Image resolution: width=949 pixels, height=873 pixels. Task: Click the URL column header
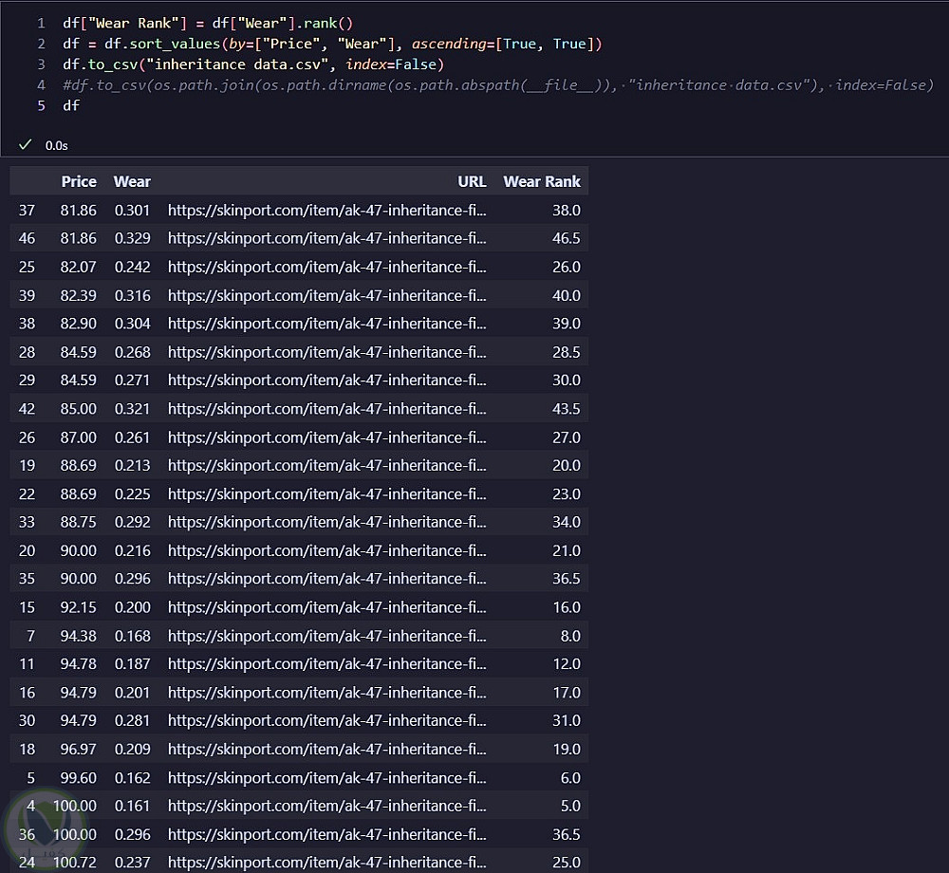click(x=472, y=181)
